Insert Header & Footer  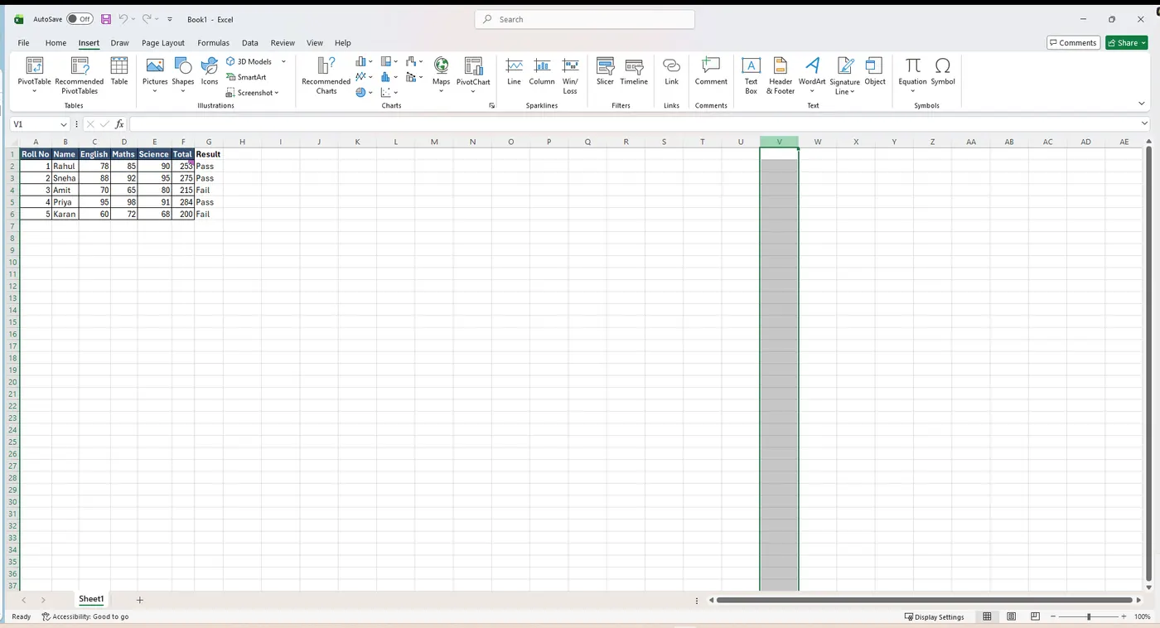point(781,75)
